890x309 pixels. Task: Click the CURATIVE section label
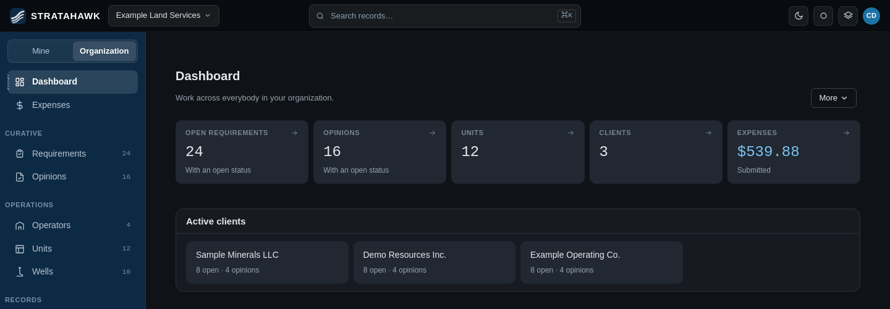click(23, 133)
